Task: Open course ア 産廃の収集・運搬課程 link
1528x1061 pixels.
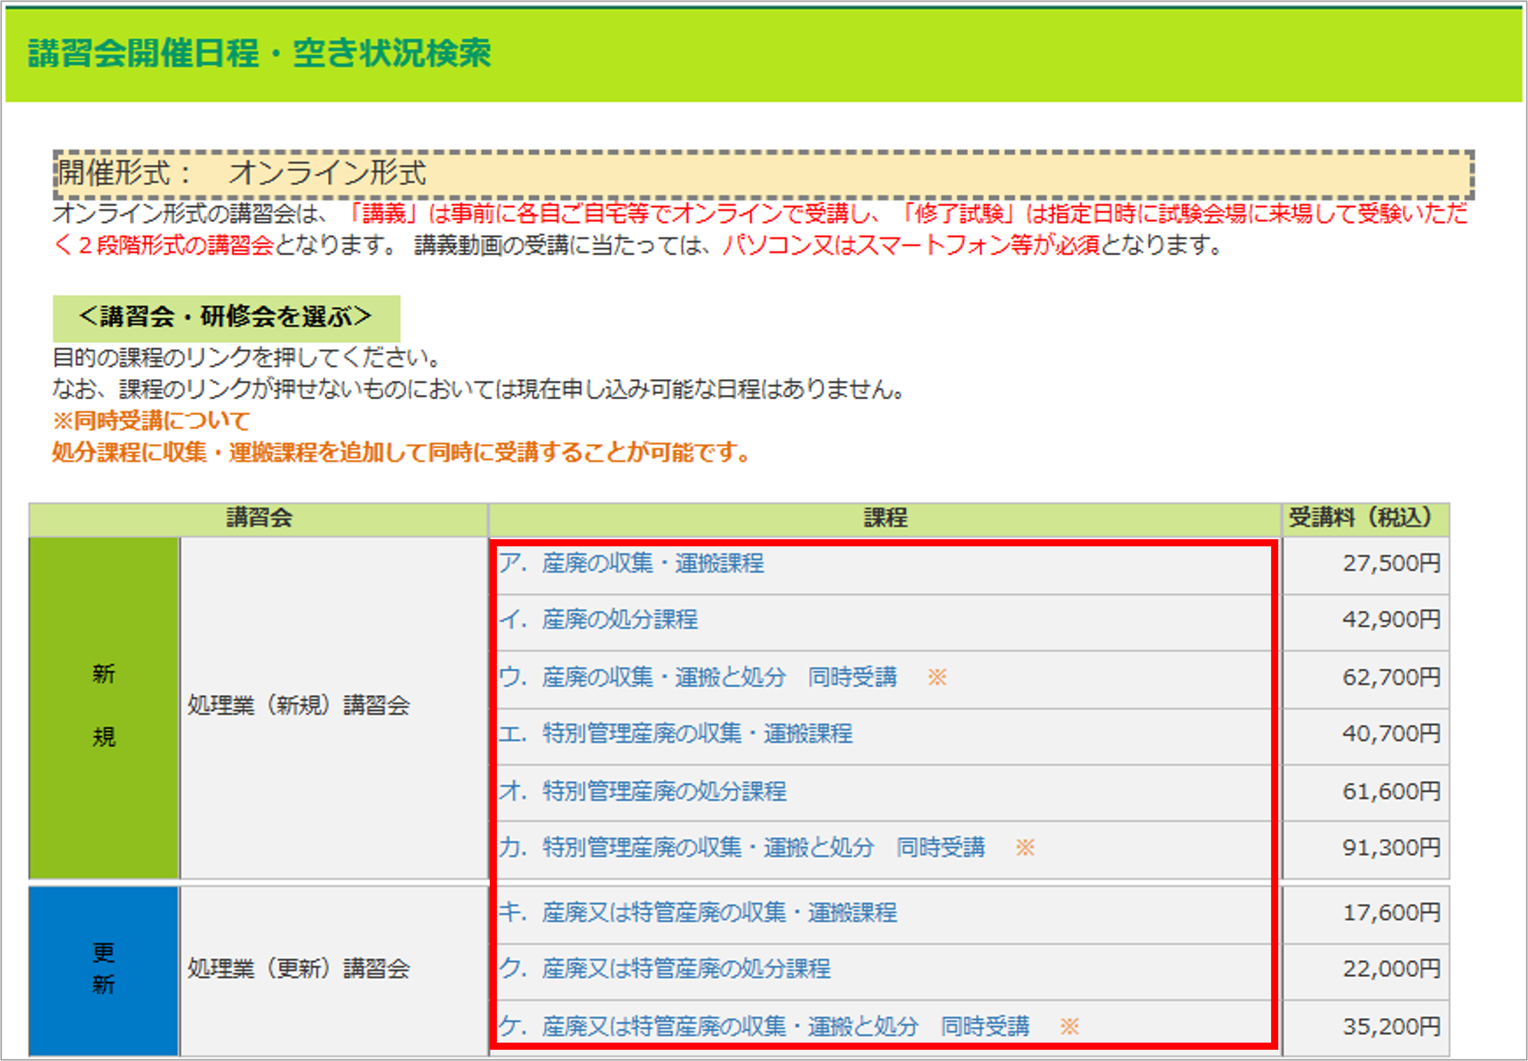Action: [x=632, y=564]
